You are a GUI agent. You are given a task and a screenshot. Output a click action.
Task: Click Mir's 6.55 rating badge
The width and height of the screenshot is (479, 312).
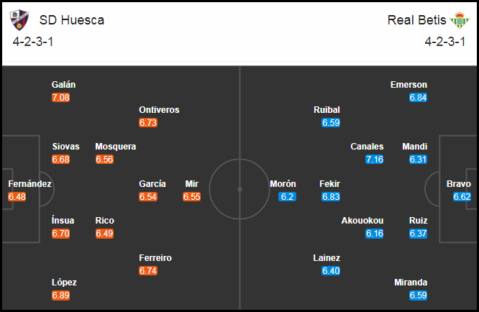click(x=192, y=196)
